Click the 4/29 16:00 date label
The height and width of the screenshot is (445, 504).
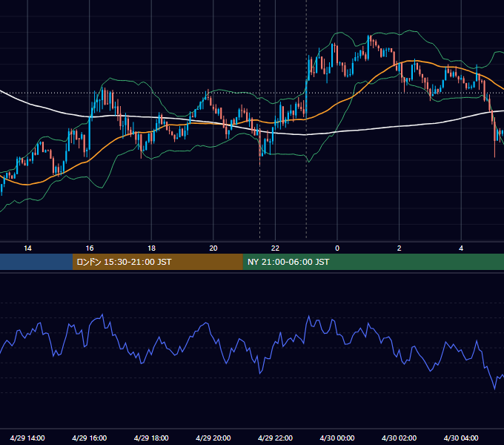pos(90,438)
